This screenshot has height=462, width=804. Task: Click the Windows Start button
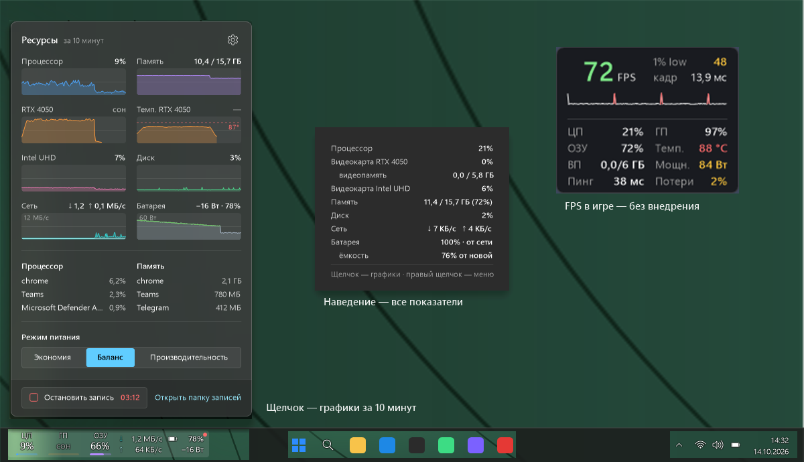point(299,445)
